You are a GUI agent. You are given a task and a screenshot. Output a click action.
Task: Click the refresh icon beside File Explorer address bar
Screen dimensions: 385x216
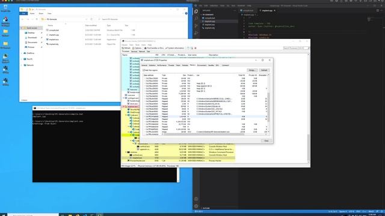coord(91,19)
